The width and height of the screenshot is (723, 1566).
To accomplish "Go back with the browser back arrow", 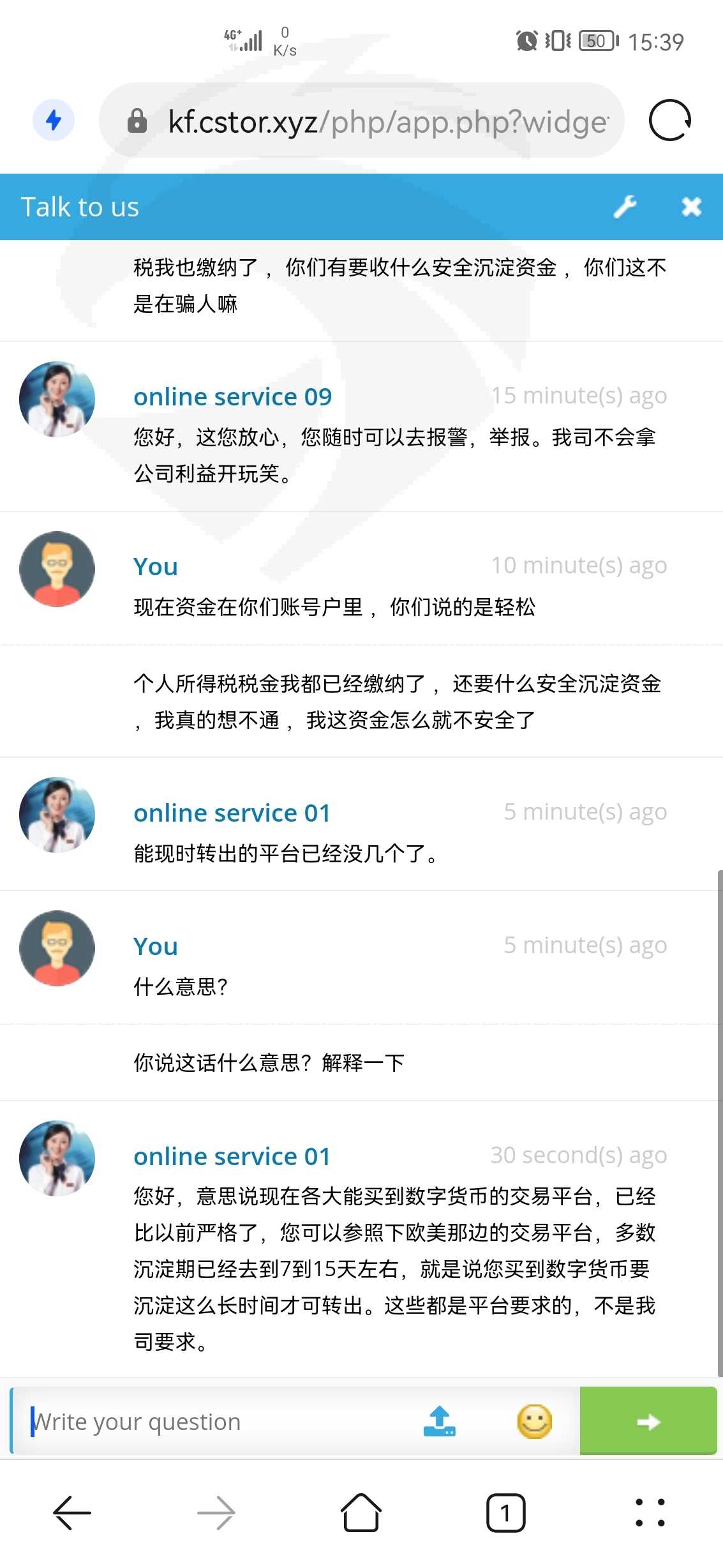I will 72,1512.
